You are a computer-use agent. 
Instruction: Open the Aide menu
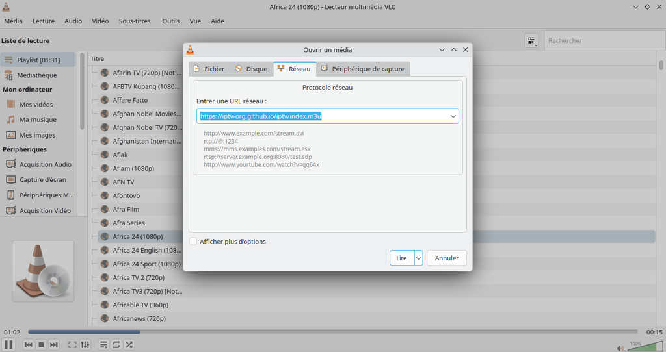pyautogui.click(x=217, y=21)
